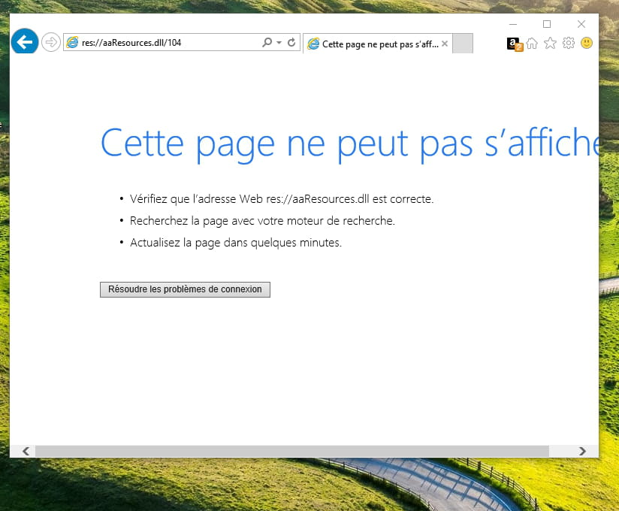Refresh the page with the reload icon
This screenshot has width=619, height=511.
click(291, 43)
